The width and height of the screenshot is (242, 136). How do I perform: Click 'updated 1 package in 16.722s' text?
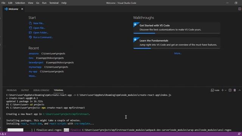pyautogui.click(x=25, y=101)
